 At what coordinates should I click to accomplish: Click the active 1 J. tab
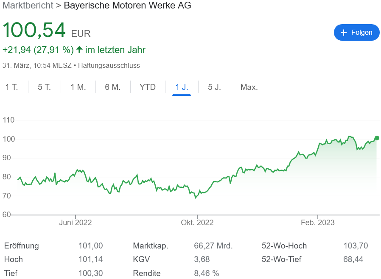click(x=182, y=87)
